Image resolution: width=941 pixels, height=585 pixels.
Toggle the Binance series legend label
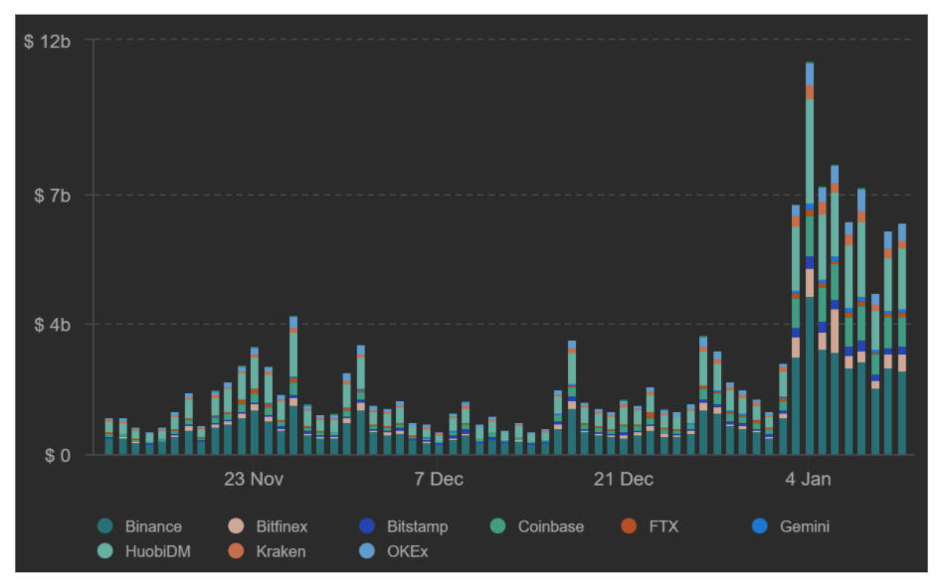pos(153,526)
